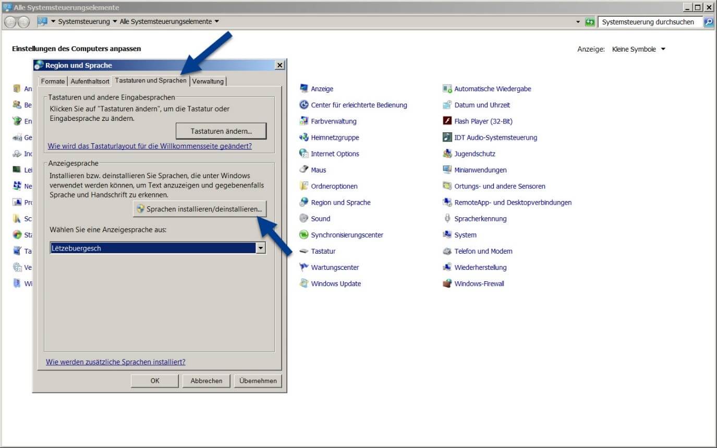Switch to the Verwaltung tab
This screenshot has width=717, height=448.
208,81
